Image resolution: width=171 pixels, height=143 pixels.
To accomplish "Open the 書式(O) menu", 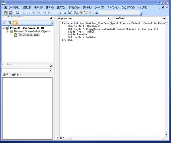I will coord(61,8).
